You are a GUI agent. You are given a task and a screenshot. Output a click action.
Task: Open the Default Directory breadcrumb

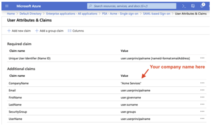click(x=30, y=14)
